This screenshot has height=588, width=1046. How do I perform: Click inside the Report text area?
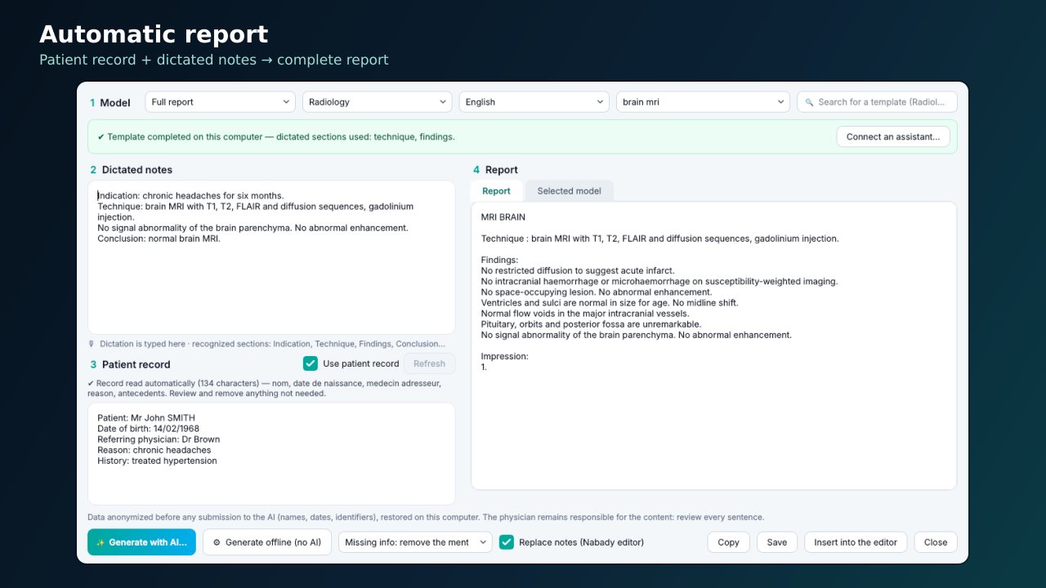713,346
